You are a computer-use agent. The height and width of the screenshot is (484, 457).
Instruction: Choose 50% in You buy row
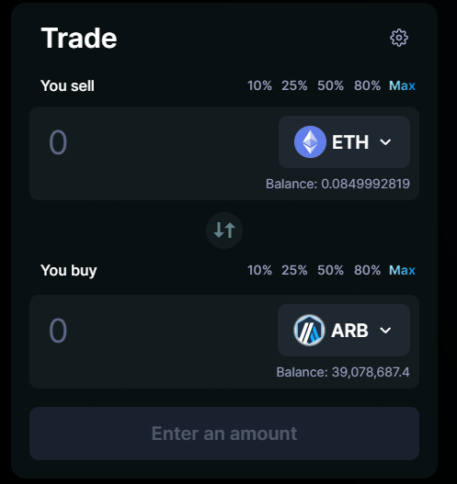(330, 270)
